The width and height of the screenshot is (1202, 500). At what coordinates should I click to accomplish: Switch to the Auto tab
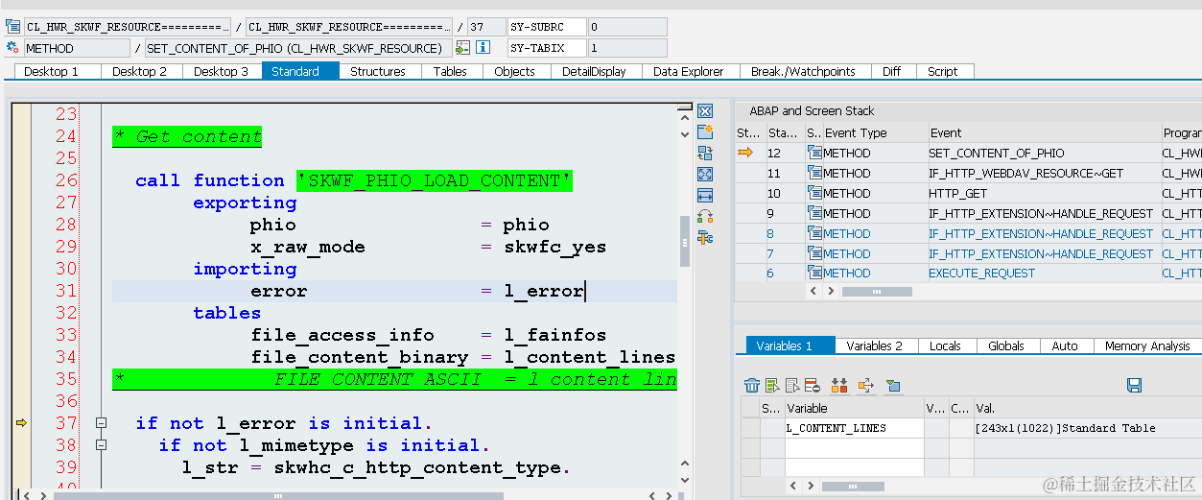pos(1065,345)
